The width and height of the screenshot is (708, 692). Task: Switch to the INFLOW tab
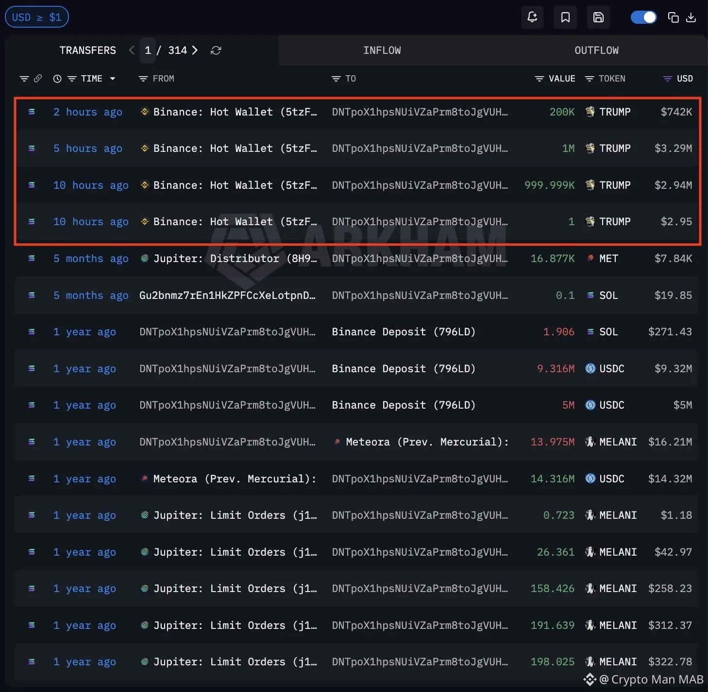382,50
